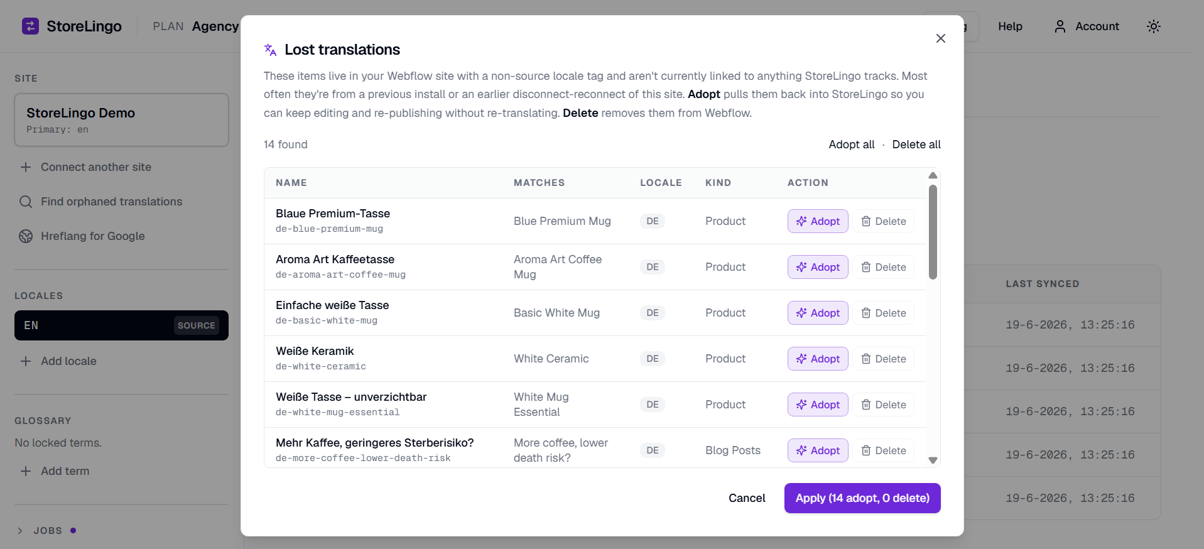Expand the JOBS section chevron
Image resolution: width=1204 pixels, height=549 pixels.
pos(20,531)
